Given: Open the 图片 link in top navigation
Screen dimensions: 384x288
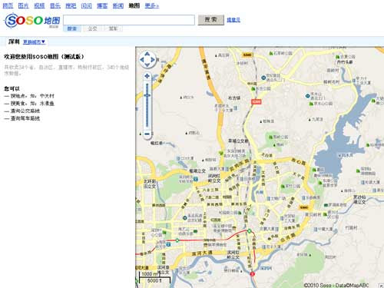Looking at the screenshot, I should [x=23, y=5].
